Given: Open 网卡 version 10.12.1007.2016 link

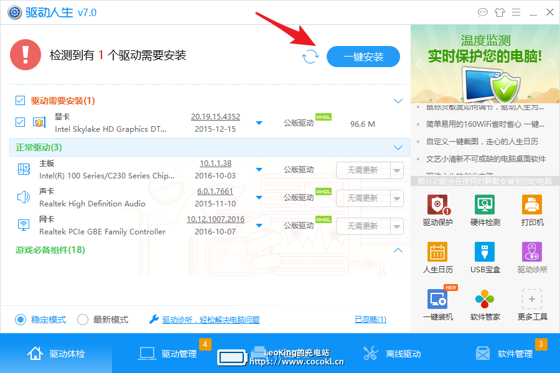Looking at the screenshot, I should pos(215,219).
